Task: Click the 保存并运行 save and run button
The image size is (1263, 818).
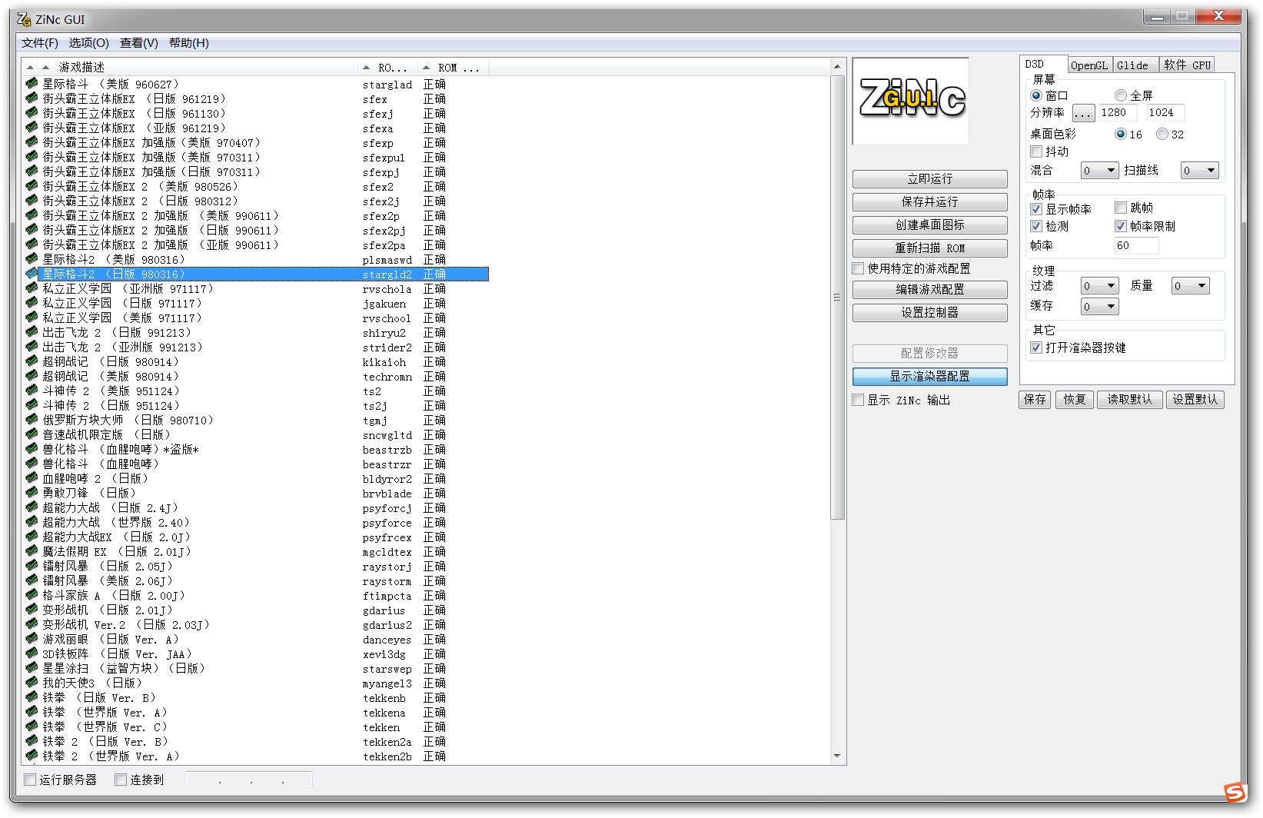Action: pyautogui.click(x=929, y=201)
